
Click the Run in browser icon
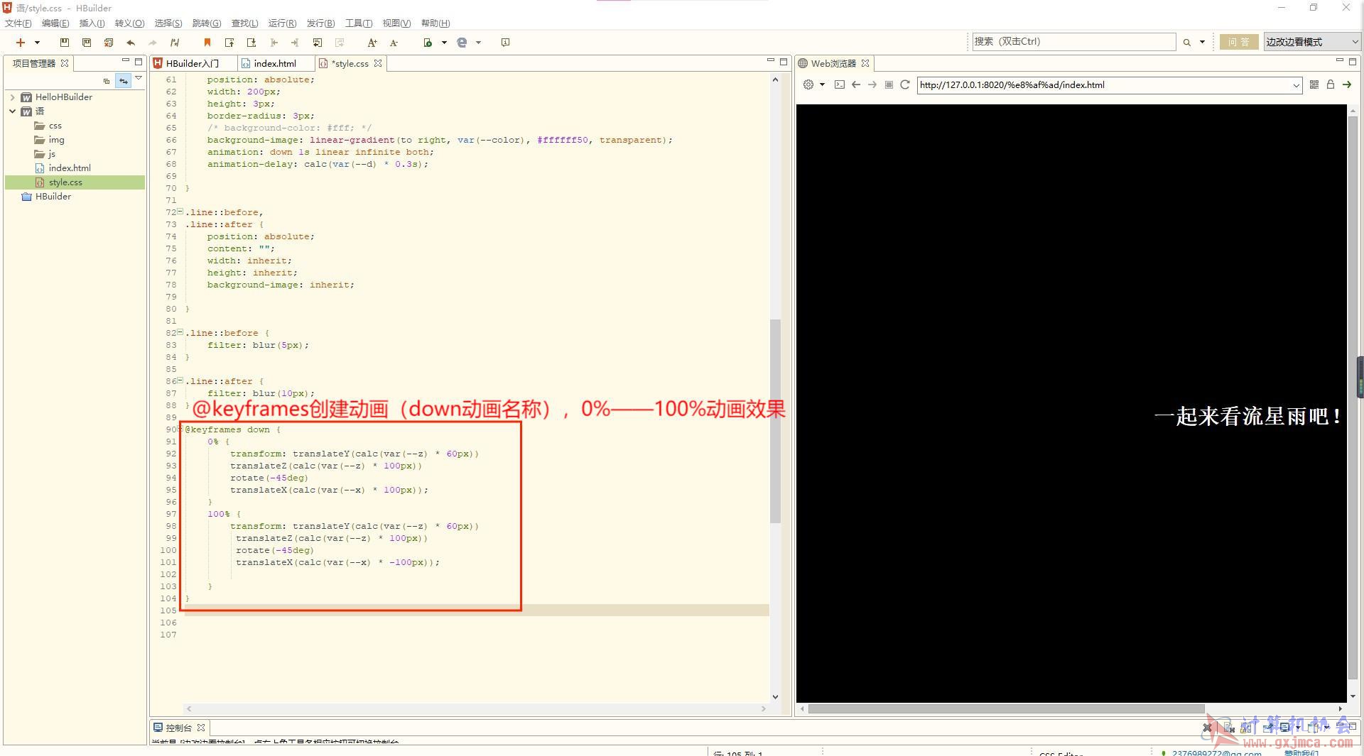click(428, 43)
